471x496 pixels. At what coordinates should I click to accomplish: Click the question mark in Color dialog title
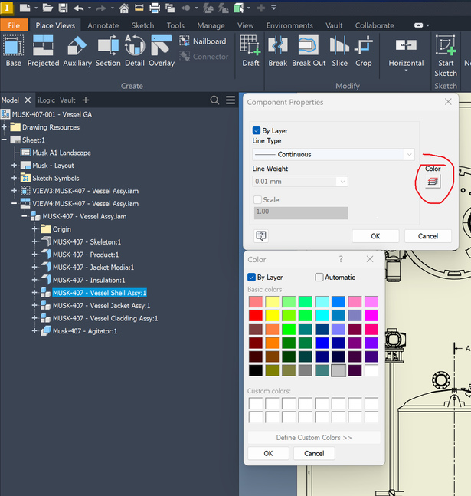coord(341,259)
